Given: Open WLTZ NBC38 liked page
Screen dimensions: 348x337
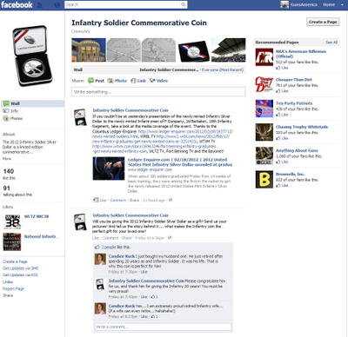Looking at the screenshot, I should [37, 216].
